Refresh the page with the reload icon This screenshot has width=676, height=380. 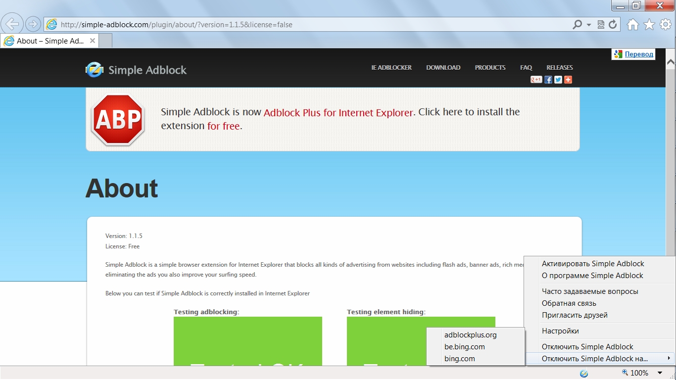click(613, 24)
